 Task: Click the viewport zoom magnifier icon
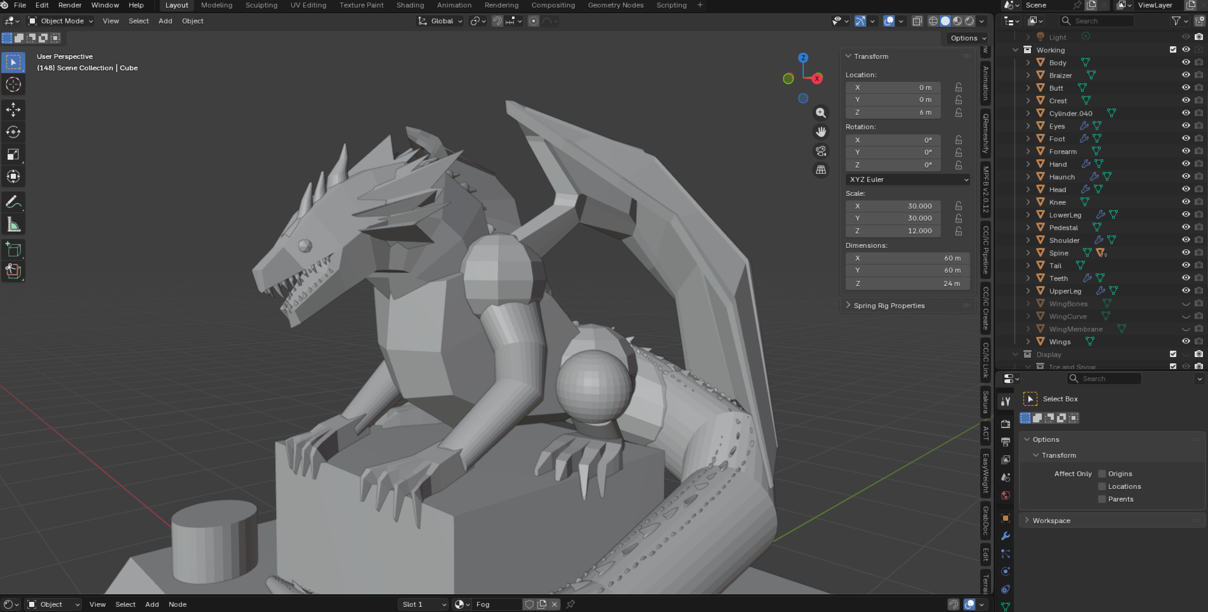(x=821, y=113)
